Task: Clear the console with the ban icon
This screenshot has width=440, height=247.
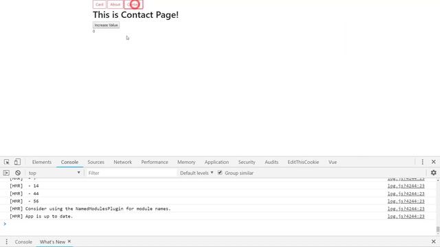Action: pos(18,173)
